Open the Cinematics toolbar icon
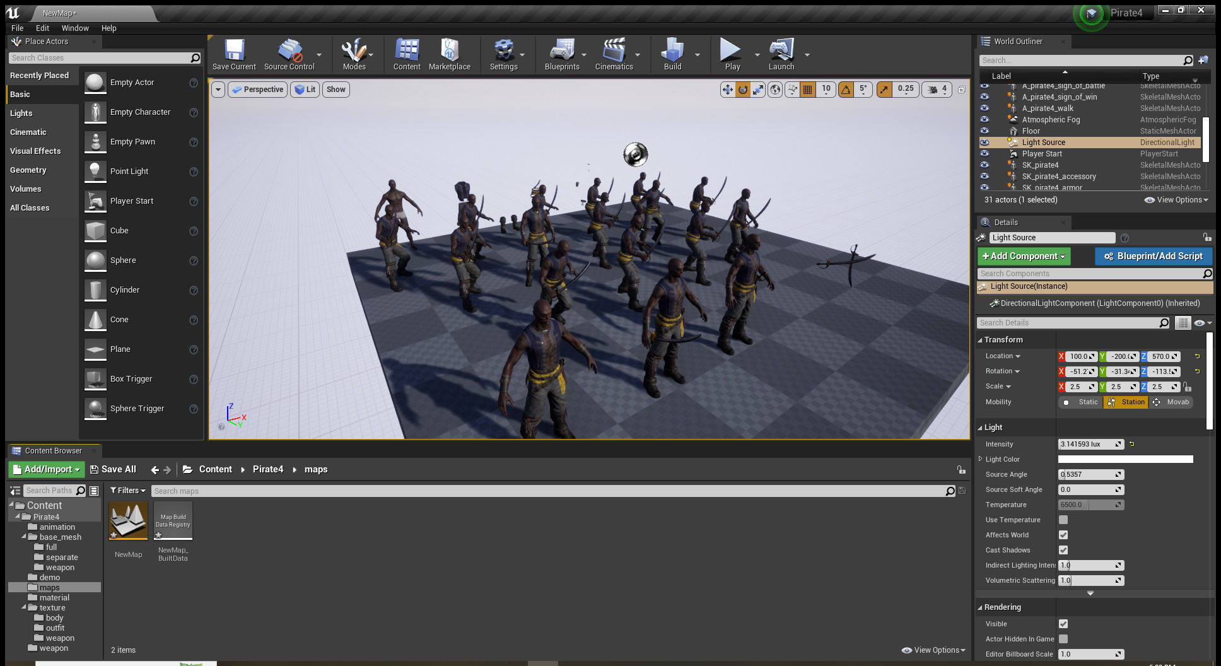 (614, 54)
